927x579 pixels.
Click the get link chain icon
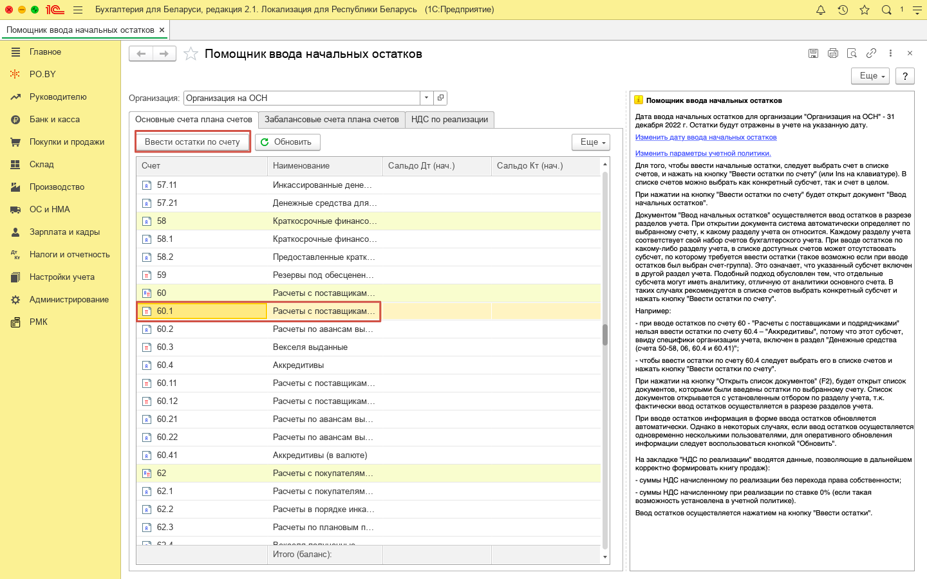(x=871, y=53)
